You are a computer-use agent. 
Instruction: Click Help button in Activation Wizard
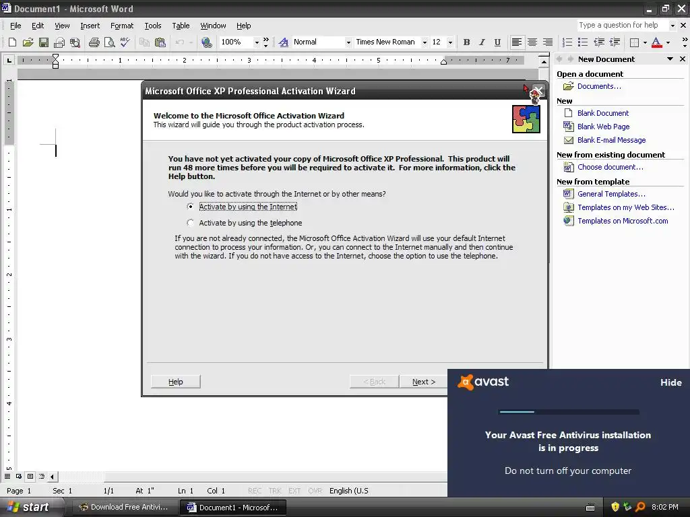tap(176, 382)
